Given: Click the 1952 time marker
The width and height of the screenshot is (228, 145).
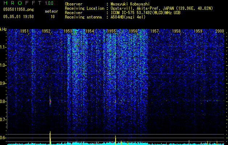Looking at the screenshot, I should pos(46,31).
